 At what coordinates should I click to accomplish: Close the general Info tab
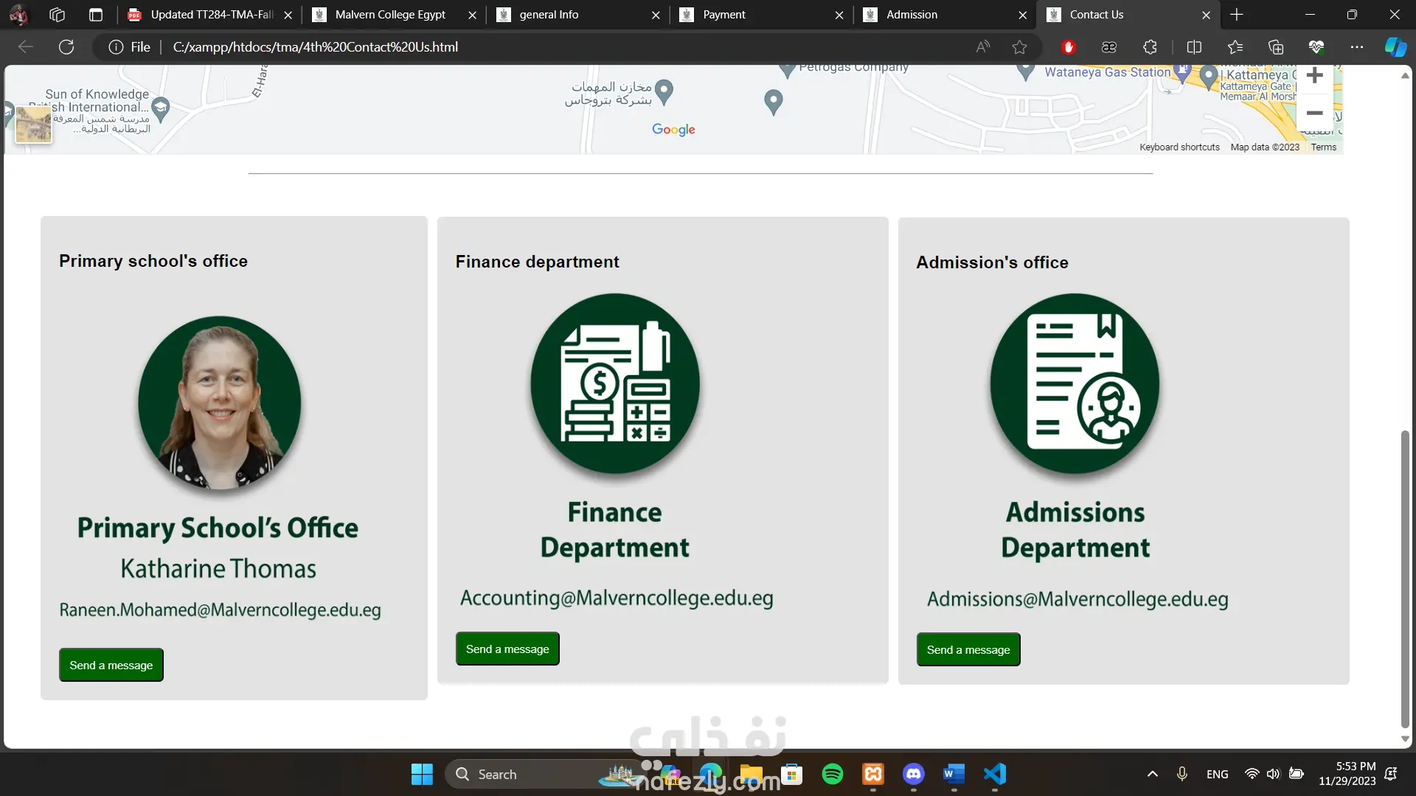click(x=656, y=15)
